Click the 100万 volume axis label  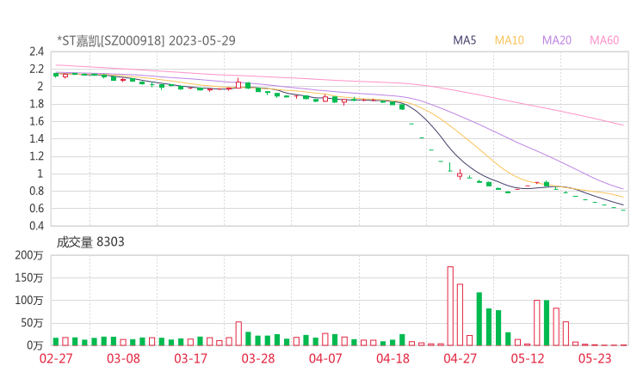coord(29,301)
